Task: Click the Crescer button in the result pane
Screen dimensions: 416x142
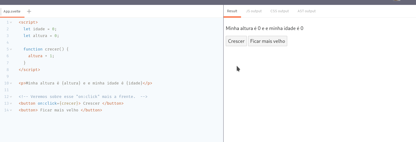Action: point(236,41)
